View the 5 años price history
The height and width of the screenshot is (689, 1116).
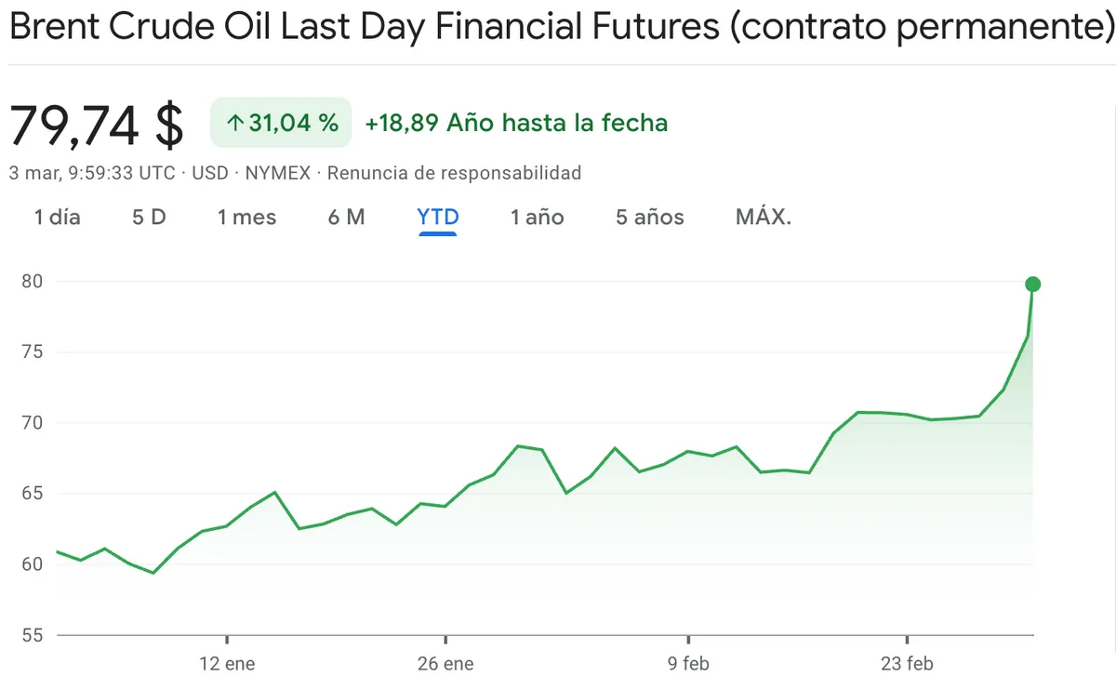649,218
